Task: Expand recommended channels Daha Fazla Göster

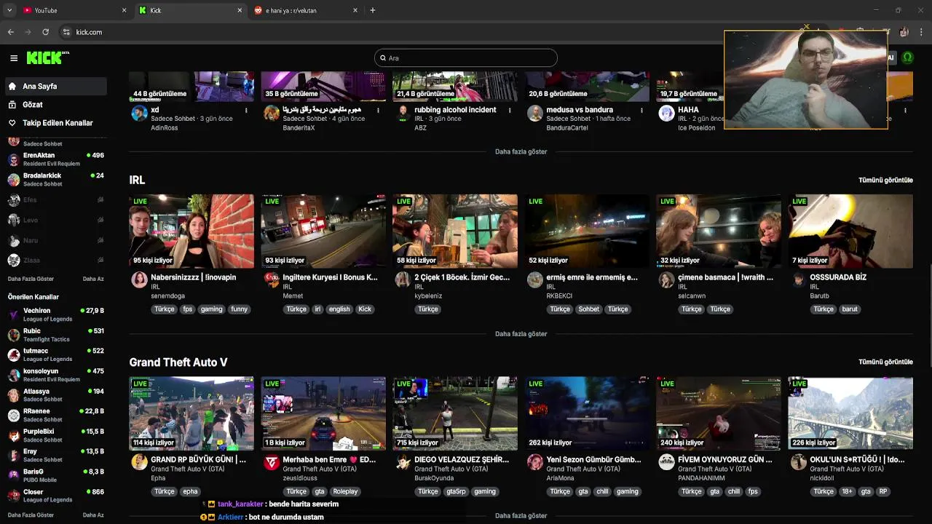Action: click(31, 515)
